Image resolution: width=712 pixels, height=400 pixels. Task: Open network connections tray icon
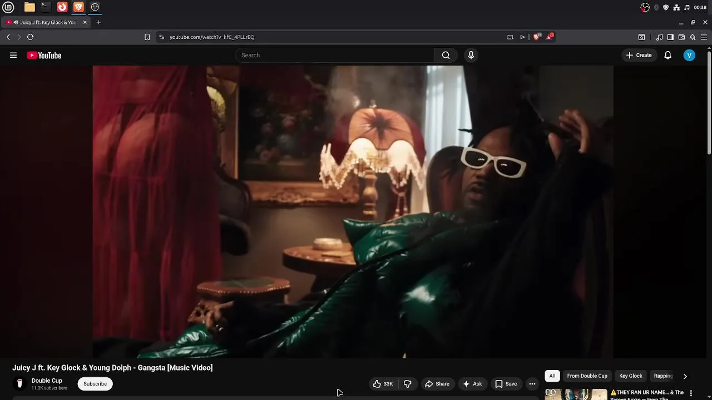(676, 7)
